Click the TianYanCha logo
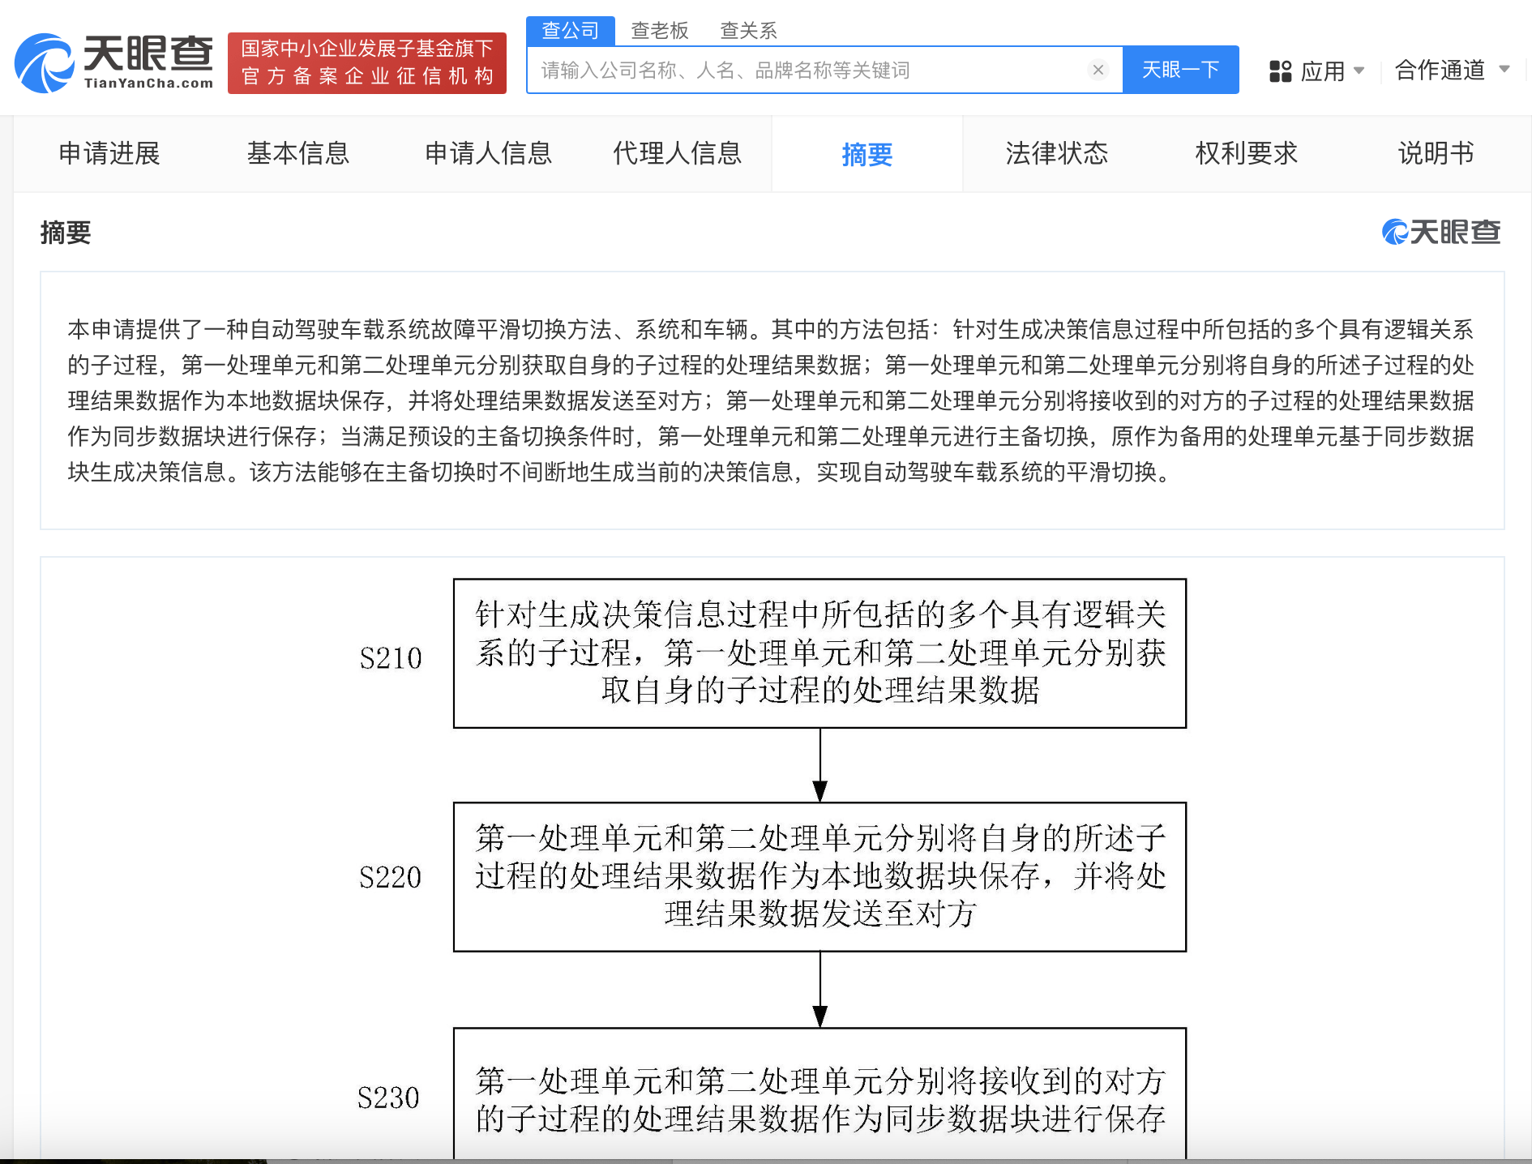This screenshot has height=1164, width=1532. coord(114,62)
